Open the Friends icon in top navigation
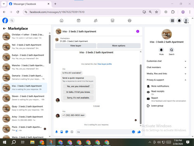This screenshot has width=194, height=146. pyautogui.click(x=95, y=21)
